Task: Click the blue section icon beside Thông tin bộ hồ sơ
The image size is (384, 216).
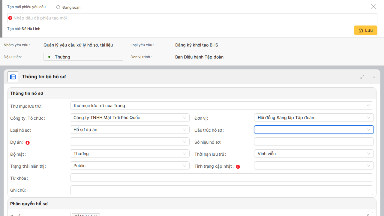Action: pos(13,77)
